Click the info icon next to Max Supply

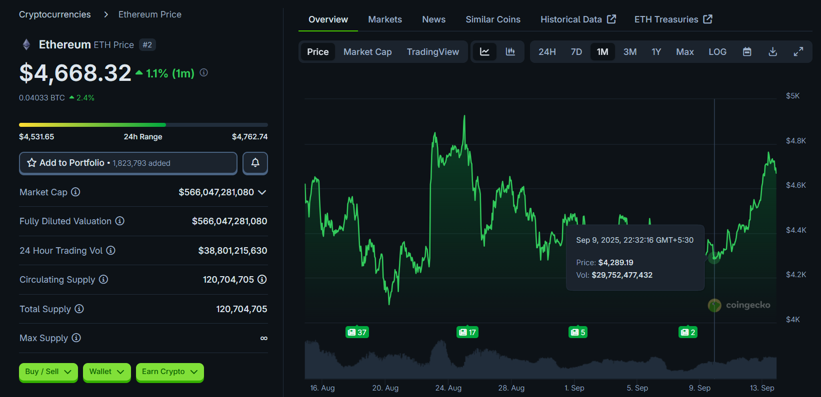click(x=76, y=338)
